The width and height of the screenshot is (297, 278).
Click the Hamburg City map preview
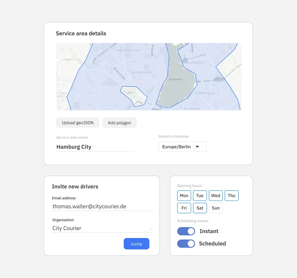148,76
